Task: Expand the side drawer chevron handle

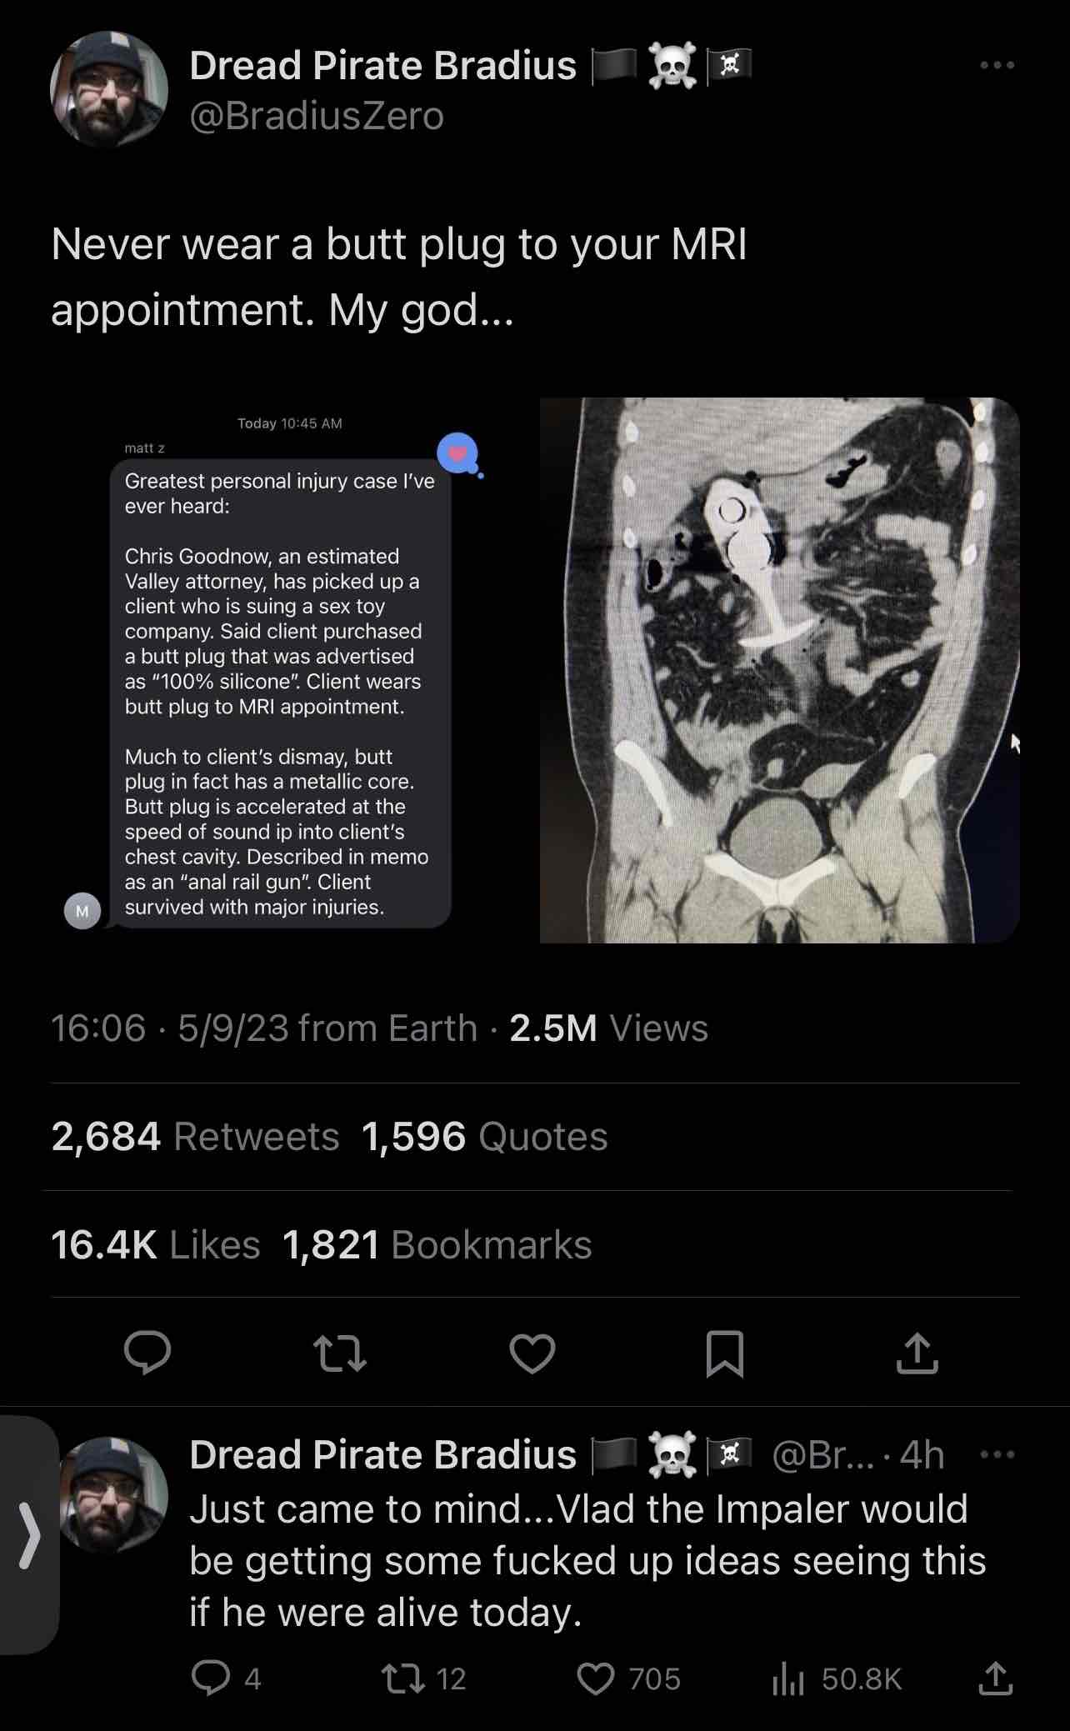Action: click(29, 1535)
